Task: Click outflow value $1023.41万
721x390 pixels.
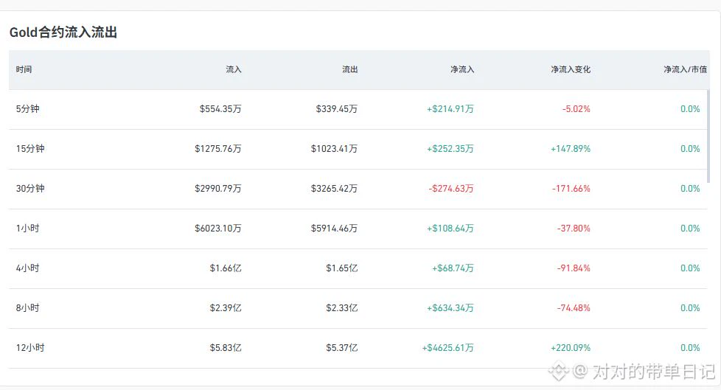Action: (x=334, y=148)
